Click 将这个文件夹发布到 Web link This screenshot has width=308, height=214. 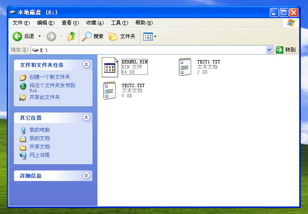pos(52,88)
